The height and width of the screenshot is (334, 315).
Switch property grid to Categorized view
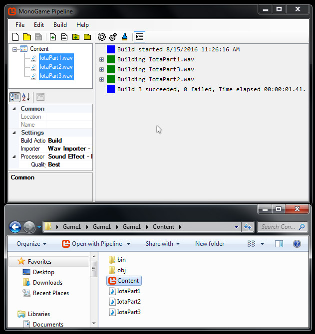15,97
